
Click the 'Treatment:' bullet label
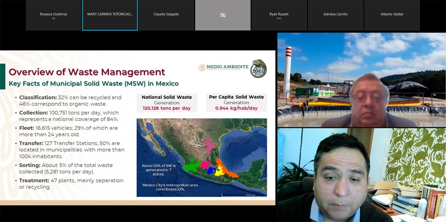(x=34, y=181)
